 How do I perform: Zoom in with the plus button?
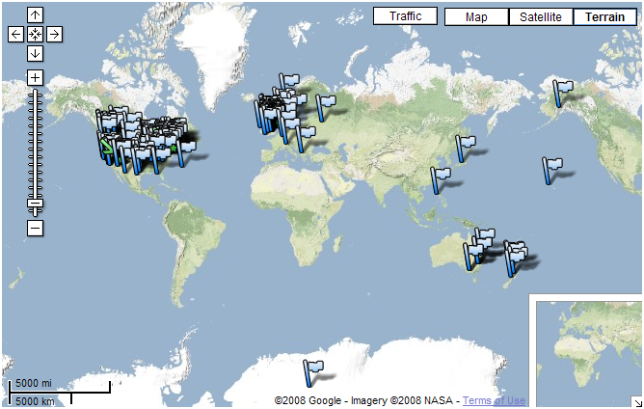35,77
